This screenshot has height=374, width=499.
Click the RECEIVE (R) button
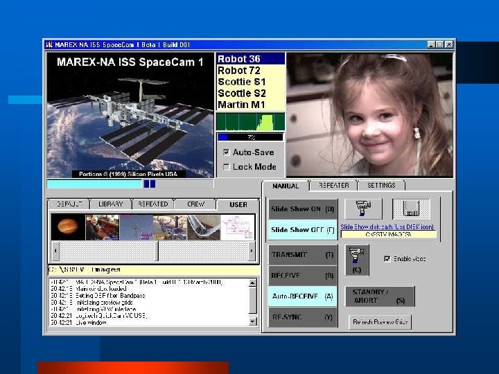pyautogui.click(x=302, y=276)
